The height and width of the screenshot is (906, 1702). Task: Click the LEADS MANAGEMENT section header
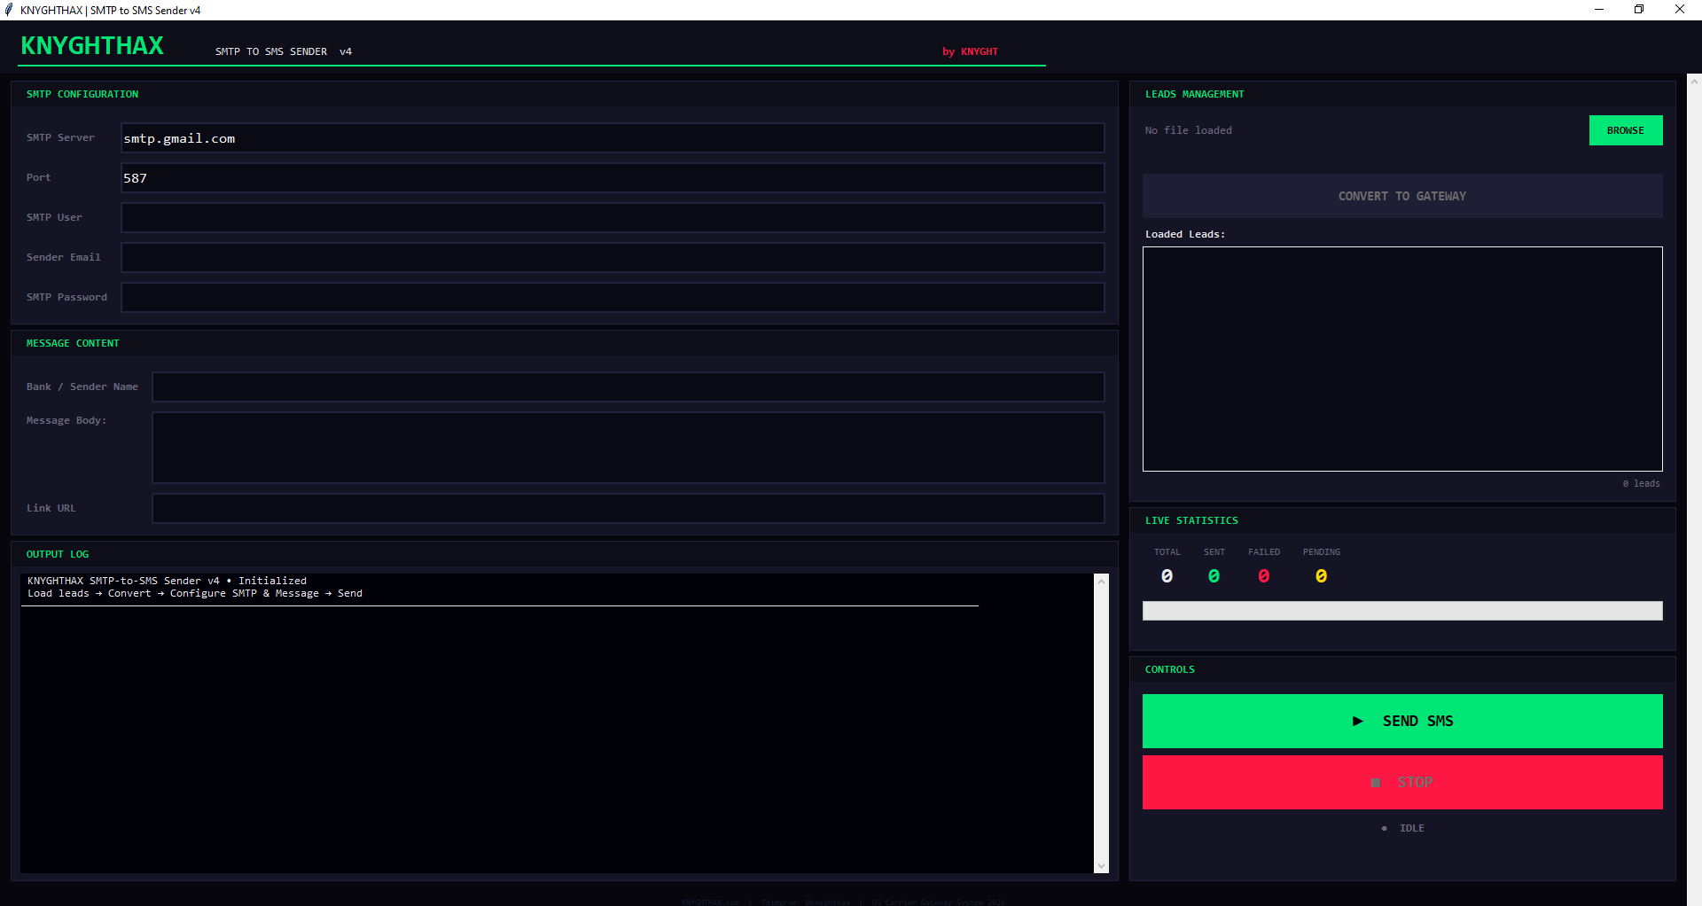(x=1194, y=94)
